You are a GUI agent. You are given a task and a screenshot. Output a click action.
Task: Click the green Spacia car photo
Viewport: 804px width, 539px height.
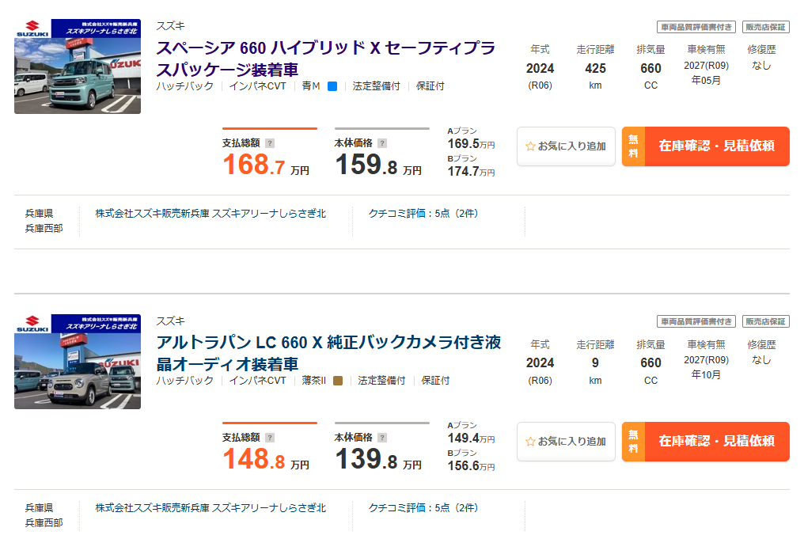coord(78,66)
